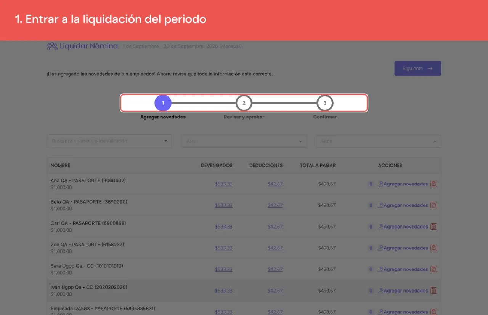The width and height of the screenshot is (488, 315).
Task: Go to step 1 Agregar novedades
Action: tap(163, 103)
